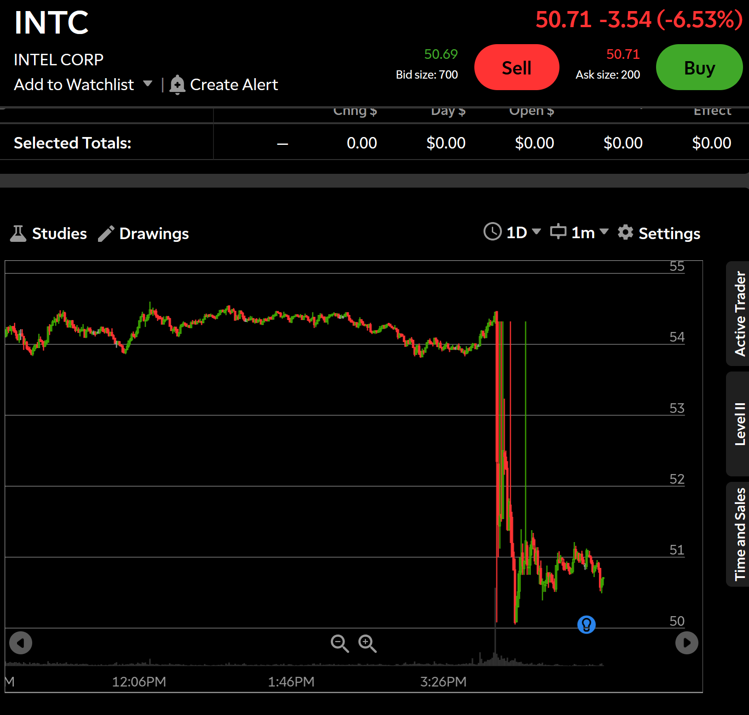
Task: Open the Studies flask icon
Action: tap(18, 234)
